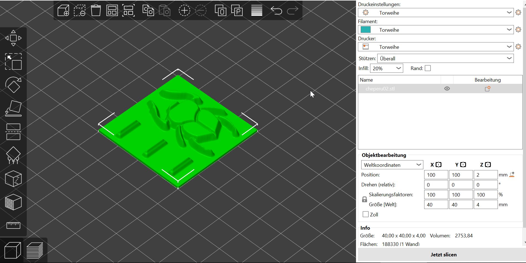Select the Scale tool

pos(13,61)
